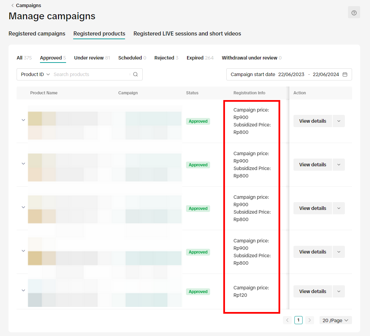This screenshot has width=370, height=336.
Task: Filter by Under review status
Action: pyautogui.click(x=92, y=58)
